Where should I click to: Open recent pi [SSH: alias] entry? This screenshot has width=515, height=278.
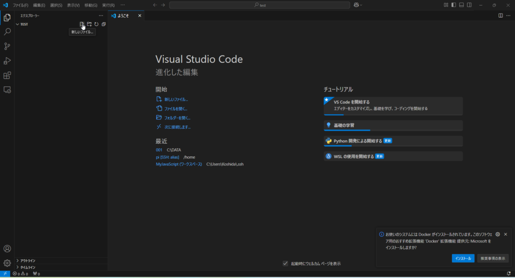(x=167, y=157)
